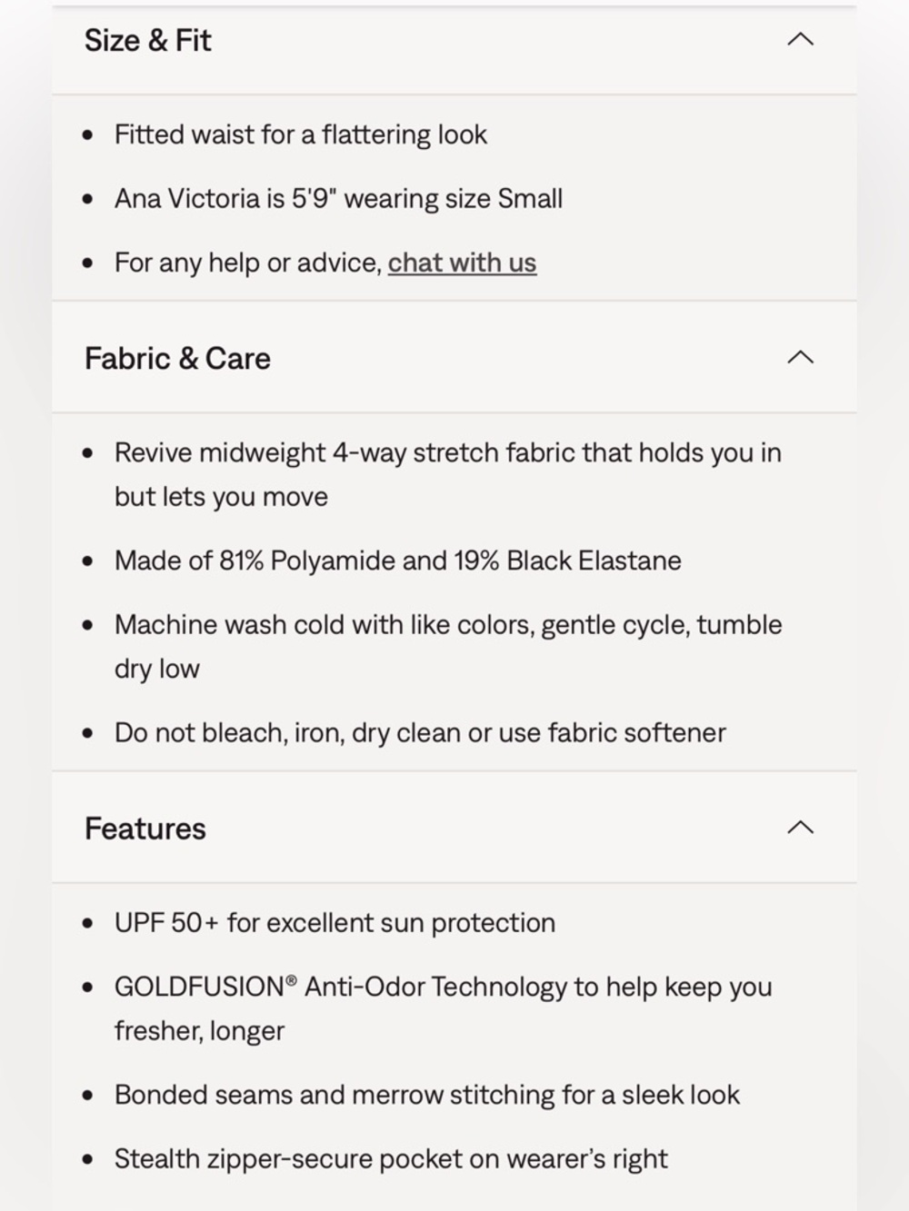Viewport: 909px width, 1211px height.
Task: Click the Features heading text
Action: 145,829
